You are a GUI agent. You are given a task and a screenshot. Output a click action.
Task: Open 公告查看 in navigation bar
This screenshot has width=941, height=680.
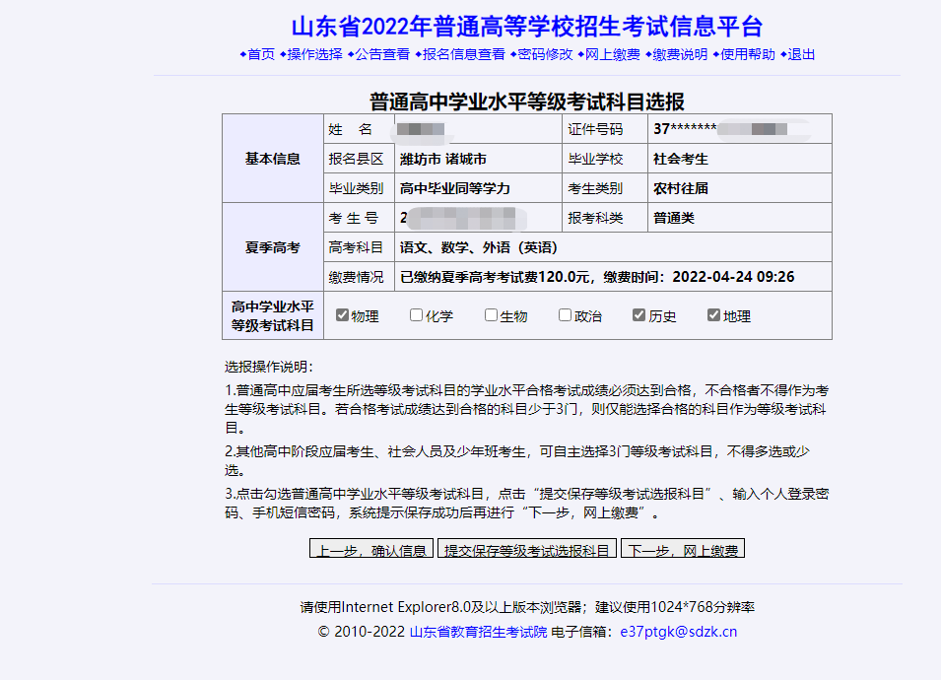coord(382,54)
